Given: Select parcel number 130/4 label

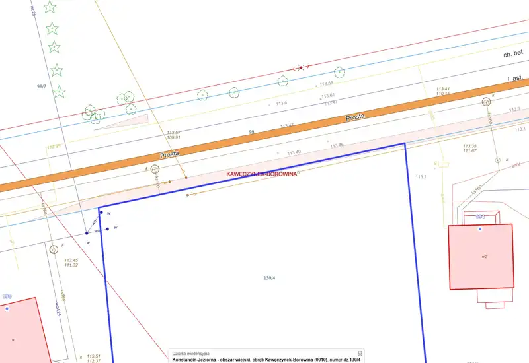Looking at the screenshot, I should point(268,278).
